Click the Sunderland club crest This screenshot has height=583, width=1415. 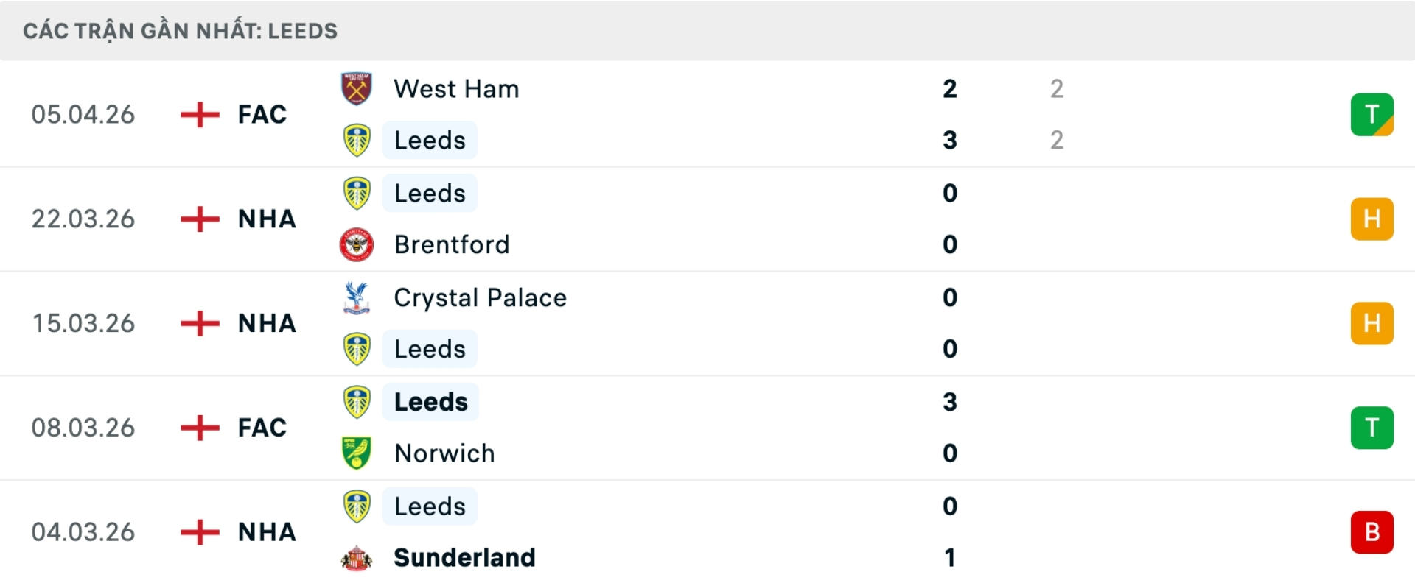pos(357,558)
